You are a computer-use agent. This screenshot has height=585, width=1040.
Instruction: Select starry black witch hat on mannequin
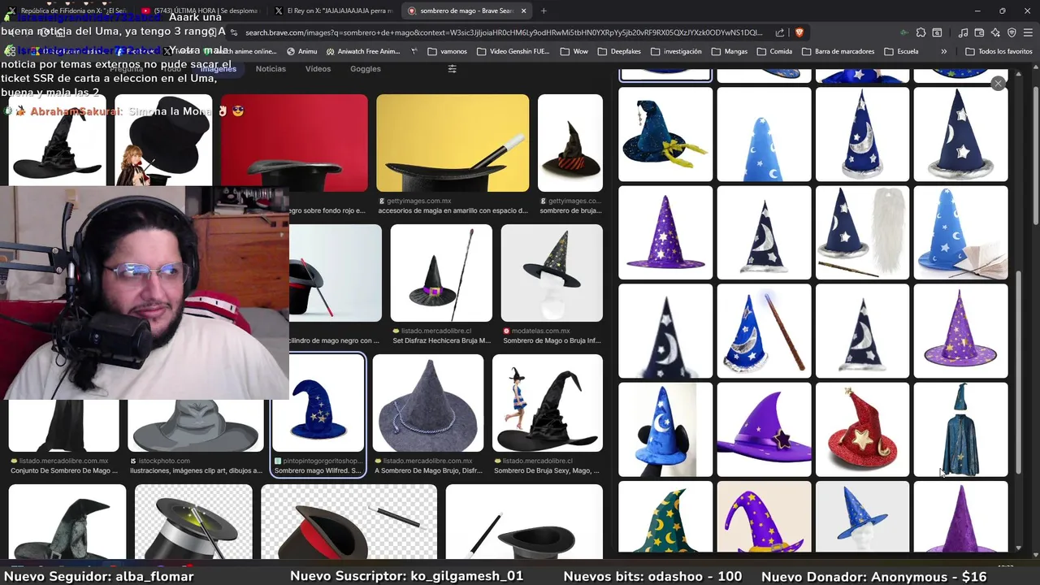point(552,273)
